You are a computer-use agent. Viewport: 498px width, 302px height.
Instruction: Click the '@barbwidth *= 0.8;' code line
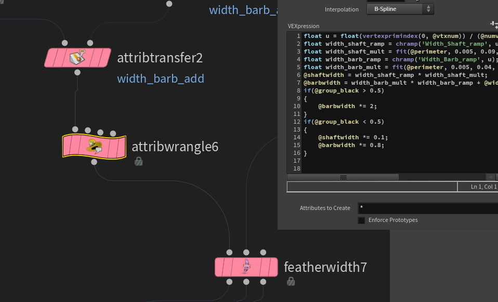(351, 145)
